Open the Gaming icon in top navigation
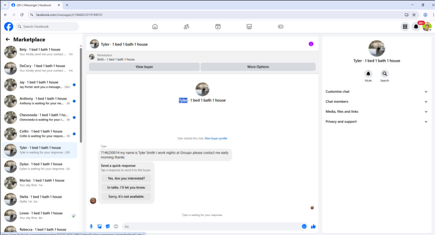The width and height of the screenshot is (435, 235). click(x=281, y=26)
